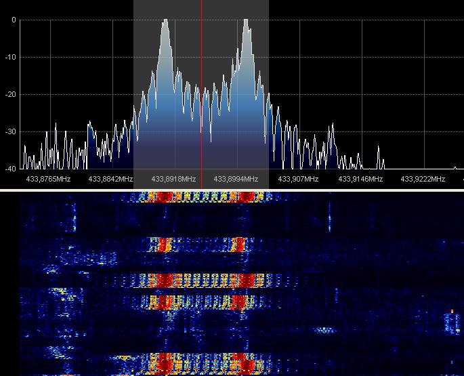
Task: Click the small orange spot at waterfall's right edge
Action: 451,312
